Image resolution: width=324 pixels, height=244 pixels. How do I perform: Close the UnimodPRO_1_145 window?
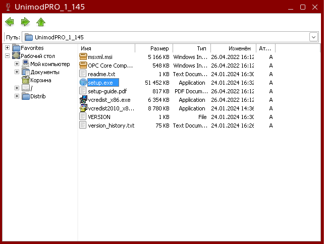point(315,7)
